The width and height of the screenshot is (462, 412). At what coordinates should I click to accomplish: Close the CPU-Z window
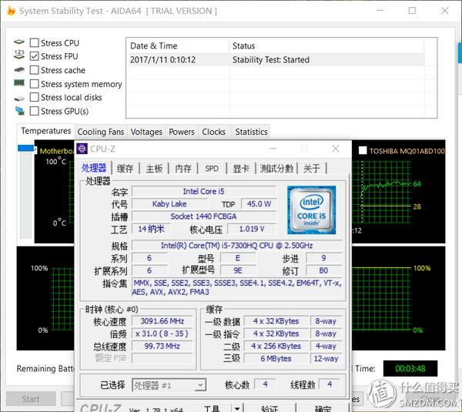[336, 149]
